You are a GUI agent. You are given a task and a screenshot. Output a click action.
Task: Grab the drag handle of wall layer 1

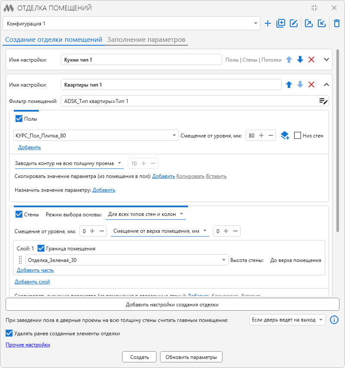tap(20, 260)
